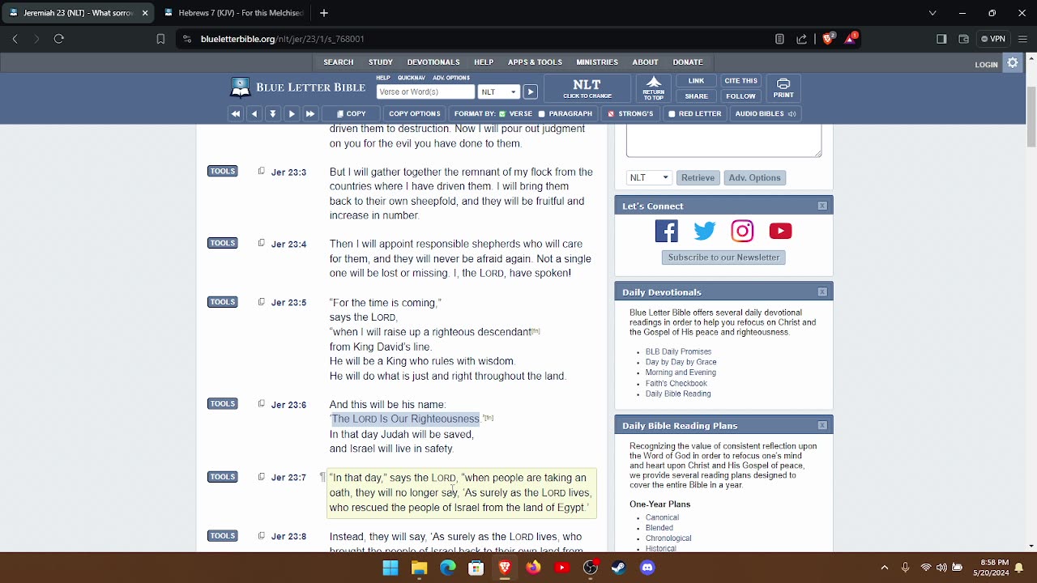Click the copy icon next to Jer 23:6
The height and width of the screenshot is (583, 1037).
[x=261, y=403]
